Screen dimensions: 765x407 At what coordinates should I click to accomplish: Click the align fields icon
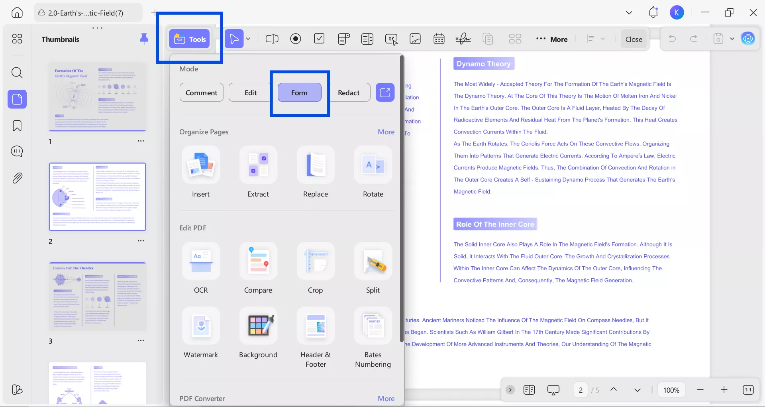click(590, 39)
